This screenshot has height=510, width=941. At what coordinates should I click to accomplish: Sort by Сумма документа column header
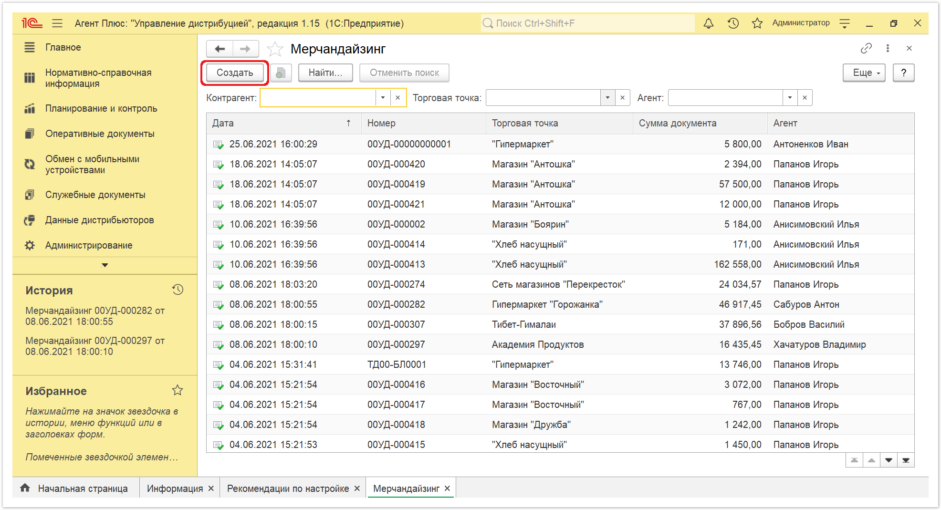(x=700, y=123)
